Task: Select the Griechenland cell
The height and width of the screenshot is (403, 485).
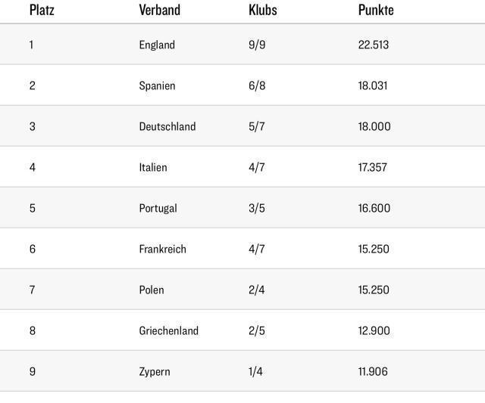Action: click(168, 330)
